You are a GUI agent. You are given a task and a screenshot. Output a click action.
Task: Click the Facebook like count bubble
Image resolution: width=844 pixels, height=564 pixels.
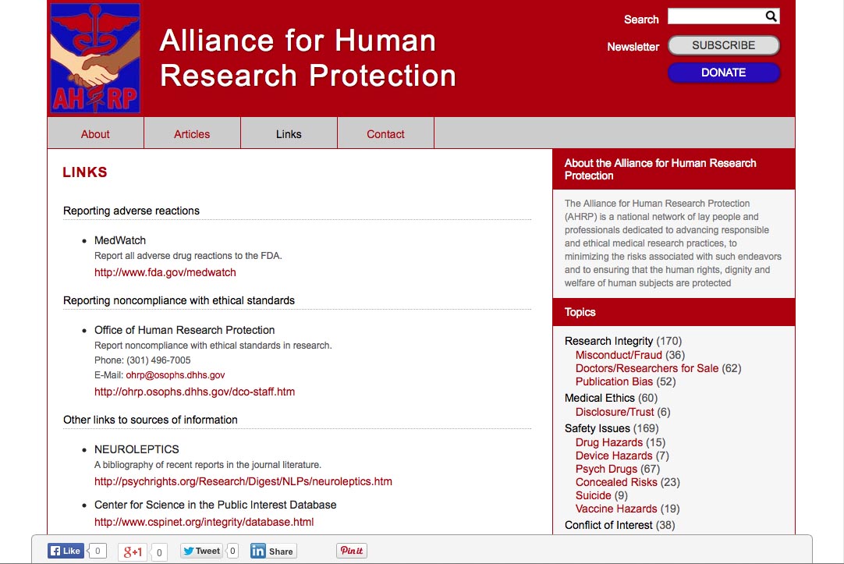tap(98, 551)
